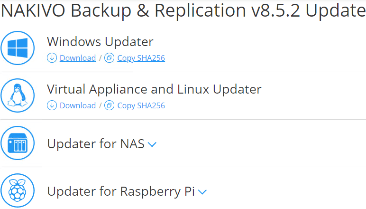Click the NAS storage device icon
The height and width of the screenshot is (209, 366).
click(x=18, y=143)
